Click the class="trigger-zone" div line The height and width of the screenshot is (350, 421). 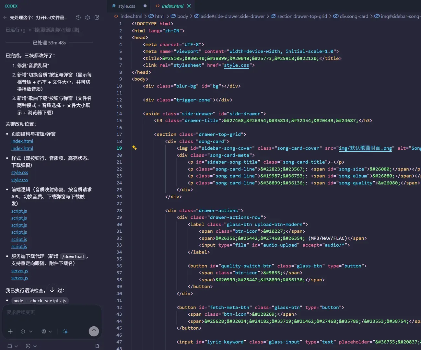tap(187, 100)
